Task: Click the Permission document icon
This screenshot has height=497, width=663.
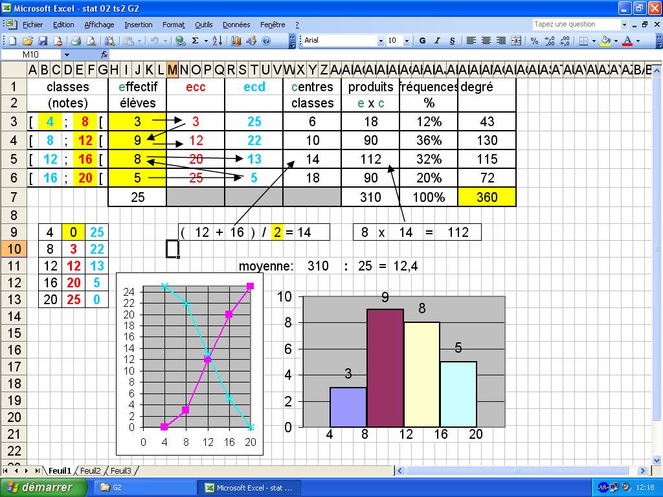Action: click(x=58, y=41)
